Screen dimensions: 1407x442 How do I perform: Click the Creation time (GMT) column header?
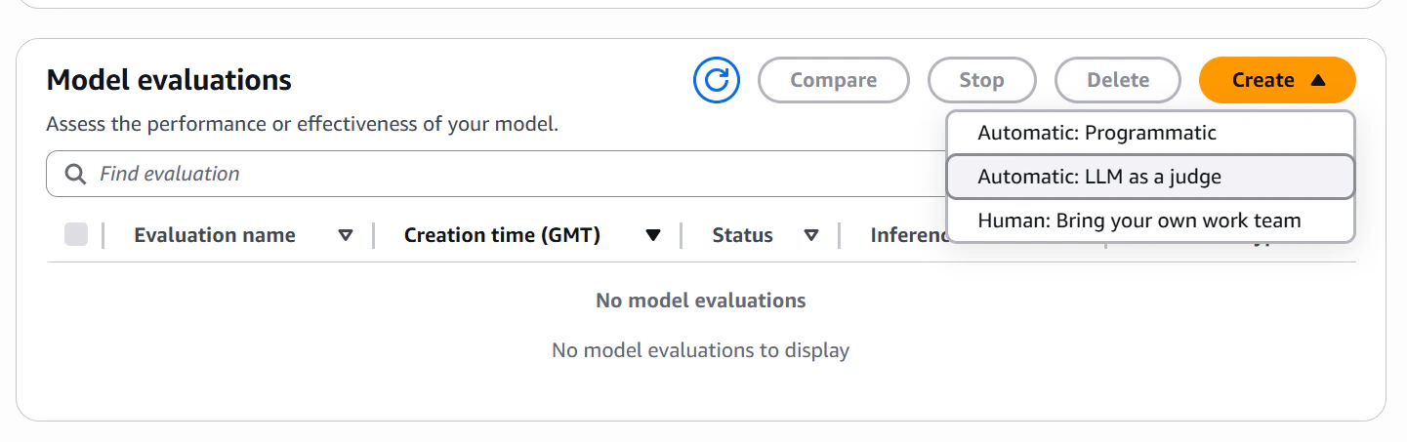tap(502, 235)
